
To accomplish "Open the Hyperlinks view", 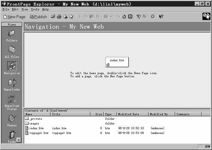I will click(12, 85).
